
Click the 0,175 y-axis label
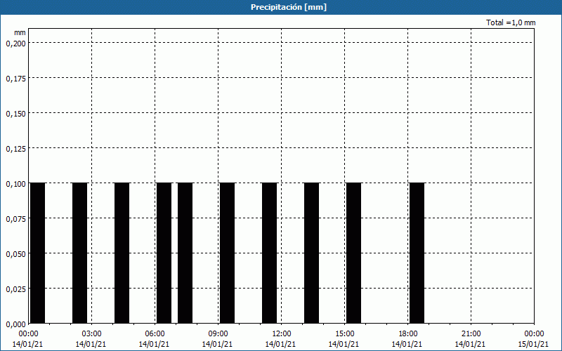coord(15,79)
